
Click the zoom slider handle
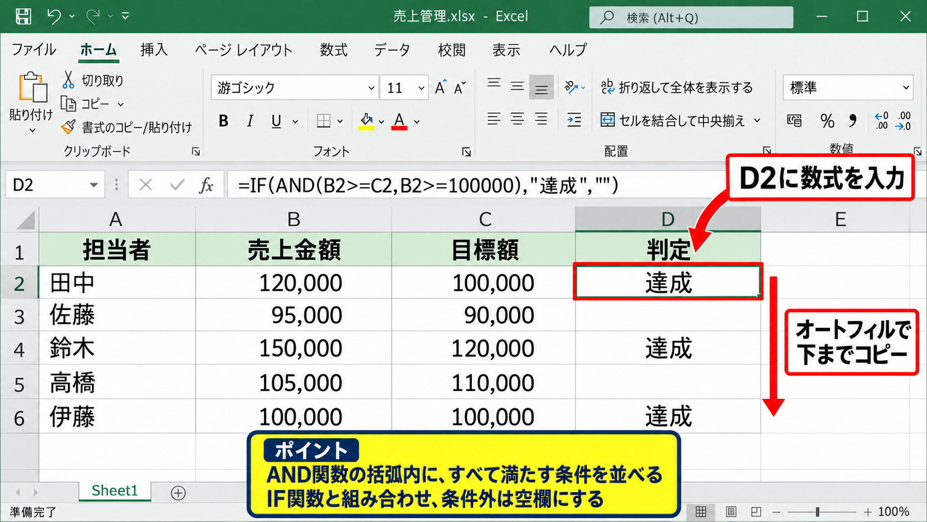(x=817, y=511)
